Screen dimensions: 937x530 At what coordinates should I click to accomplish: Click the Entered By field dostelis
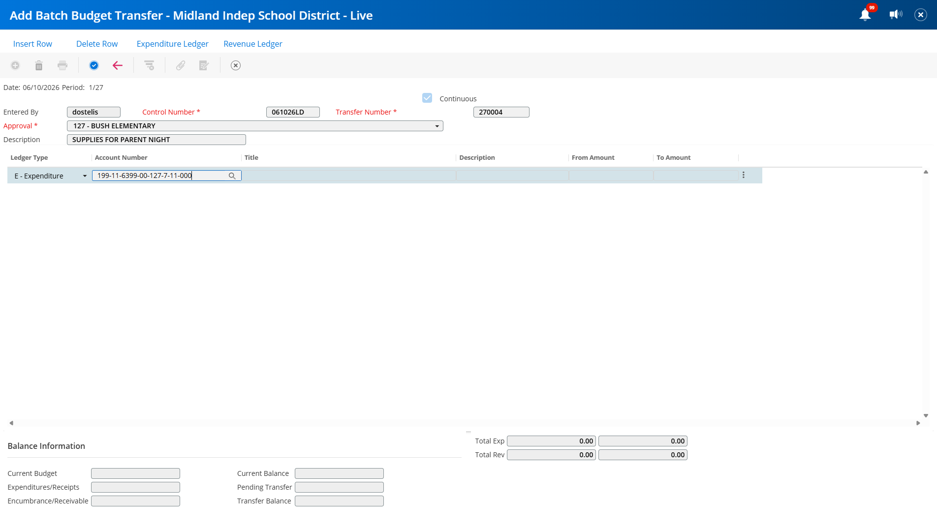point(94,112)
